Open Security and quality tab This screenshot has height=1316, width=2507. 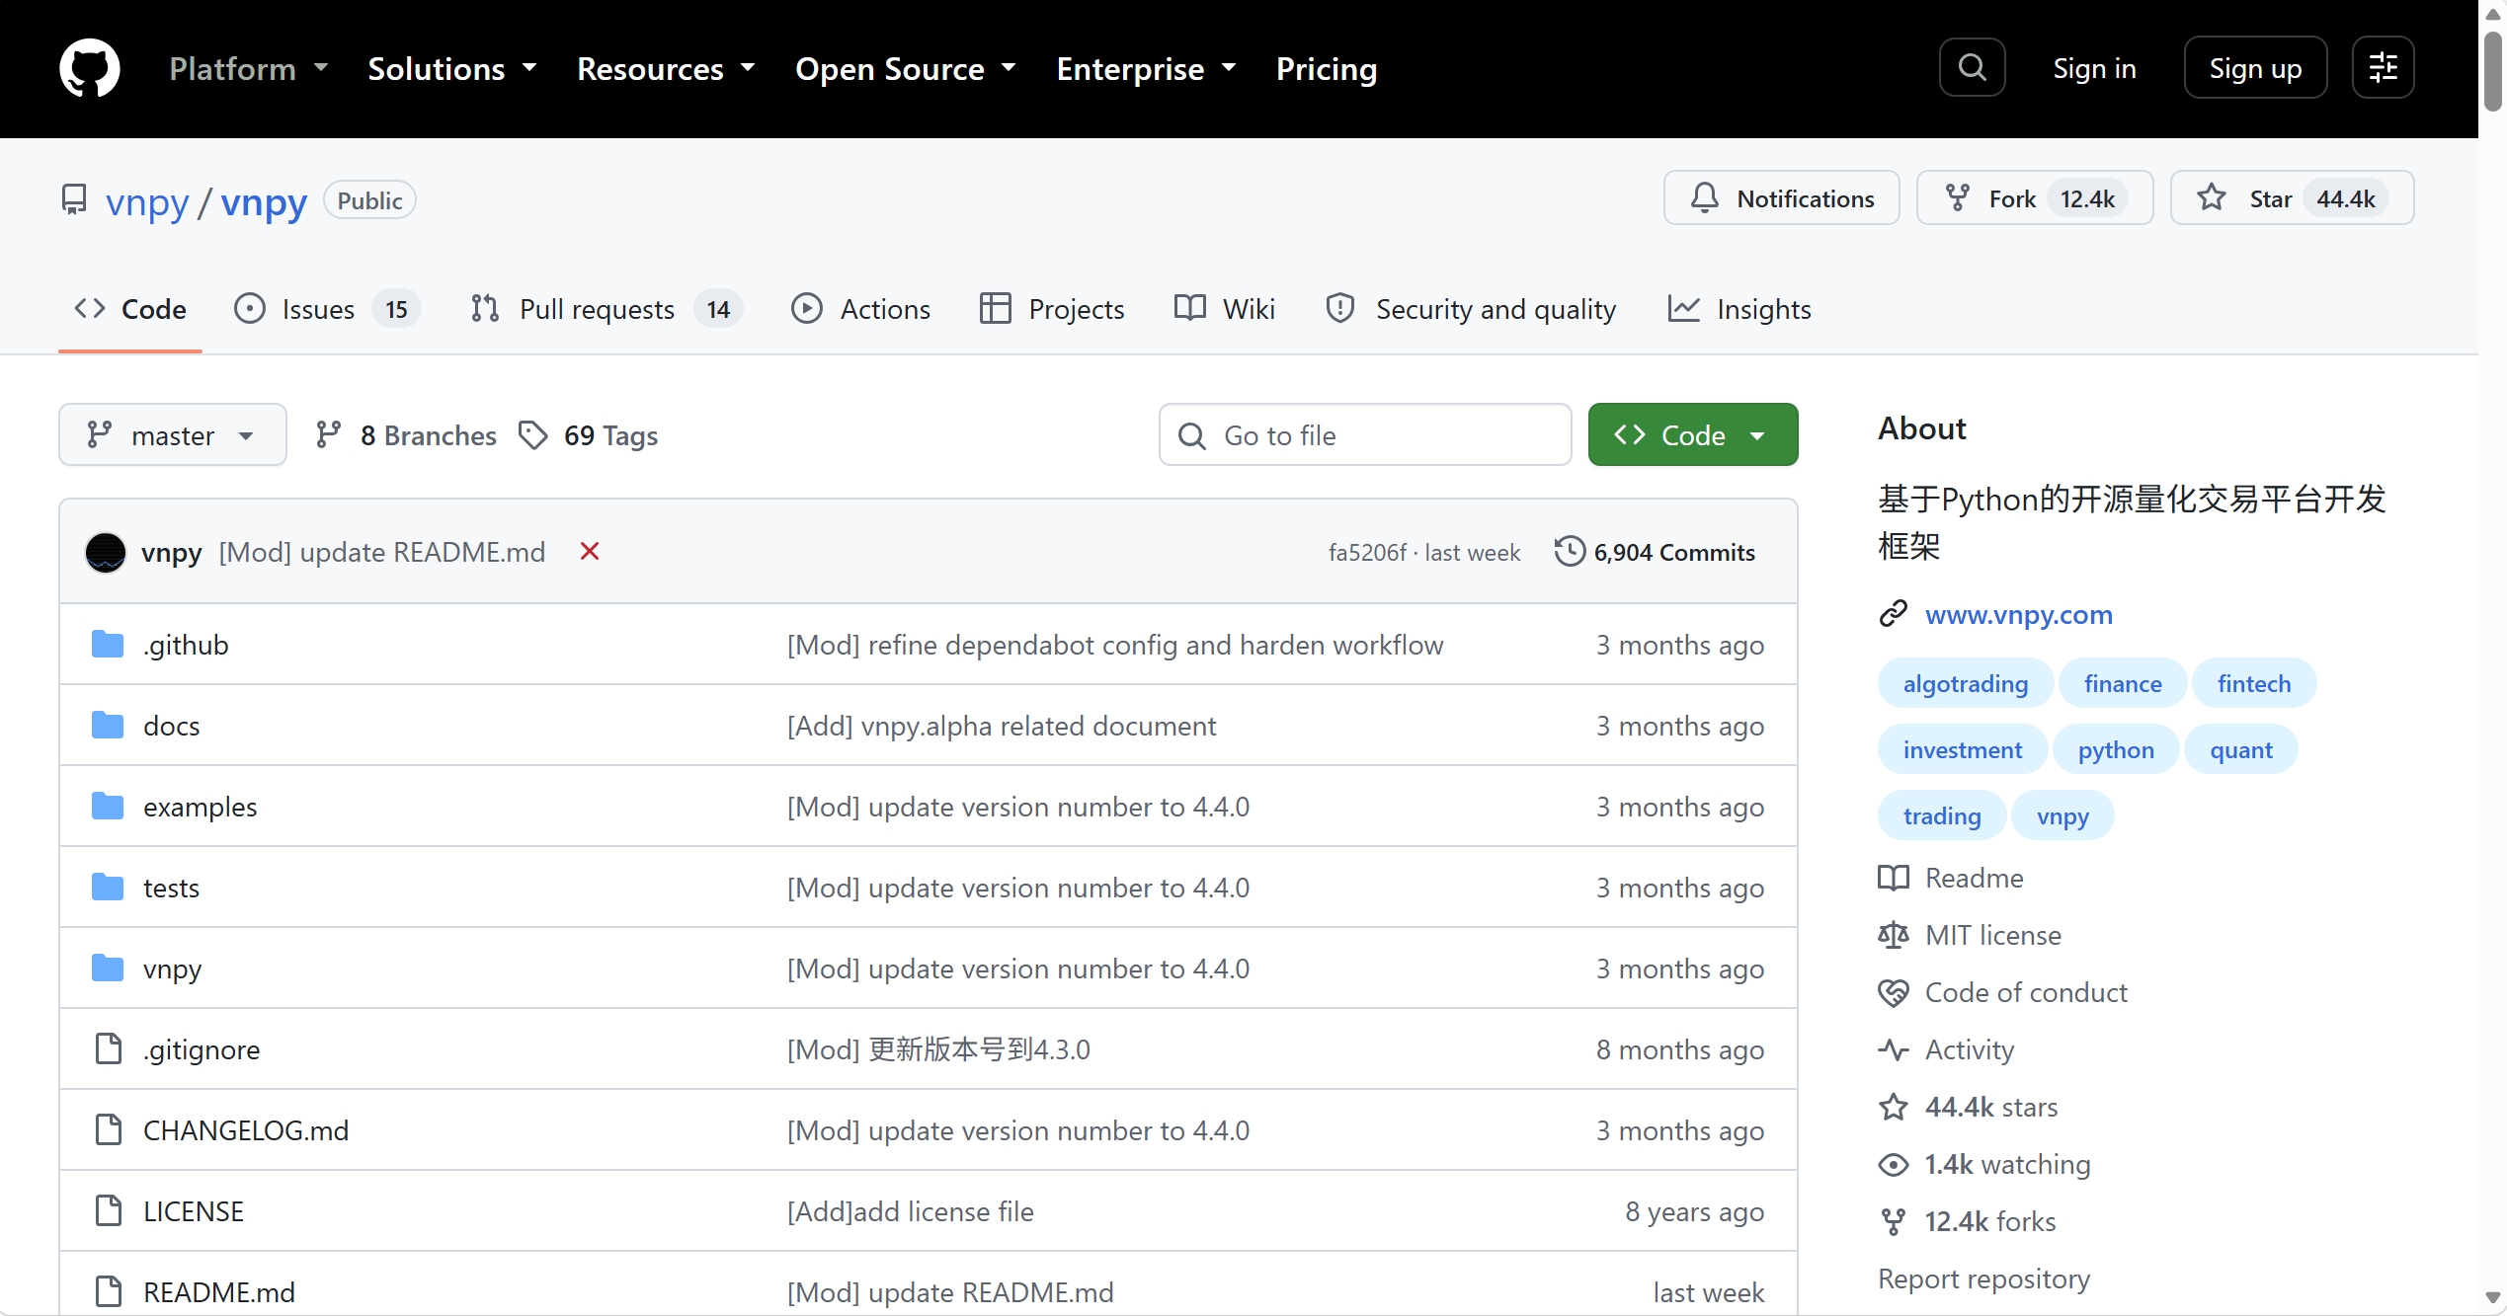[x=1471, y=309]
